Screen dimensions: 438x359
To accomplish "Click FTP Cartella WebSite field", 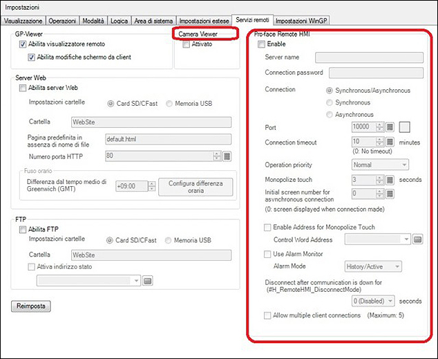I will click(151, 255).
